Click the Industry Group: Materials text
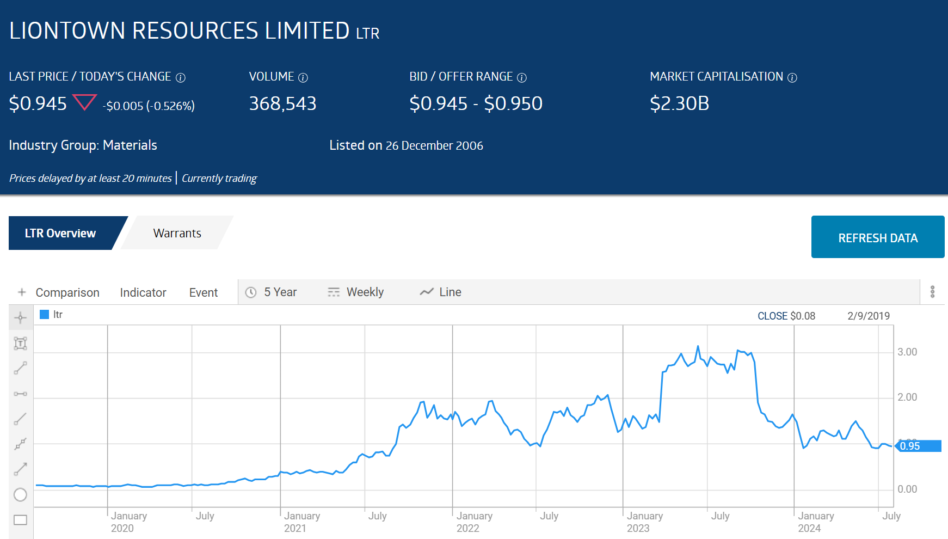The image size is (948, 539). pyautogui.click(x=83, y=145)
